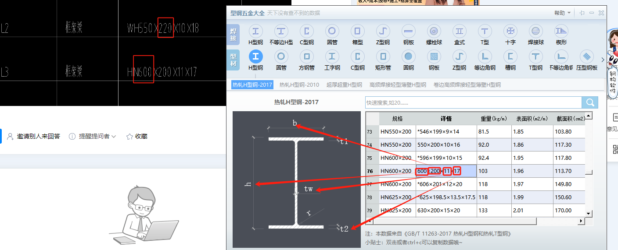The height and width of the screenshot is (250, 618).
Task: Choose the 工字钢 I-beam icon
Action: pyautogui.click(x=332, y=56)
